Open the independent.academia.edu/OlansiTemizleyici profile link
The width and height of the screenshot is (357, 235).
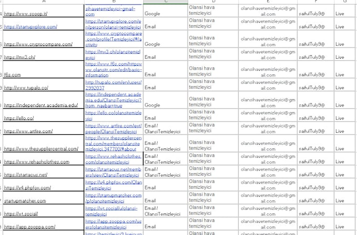tap(113, 100)
